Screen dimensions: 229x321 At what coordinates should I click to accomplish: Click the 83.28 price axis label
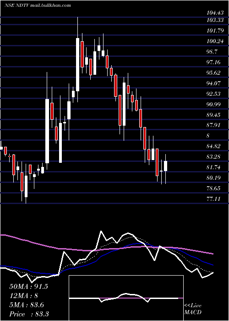point(213,157)
